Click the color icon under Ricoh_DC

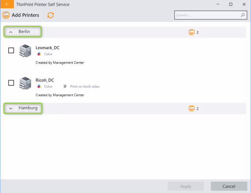point(39,86)
